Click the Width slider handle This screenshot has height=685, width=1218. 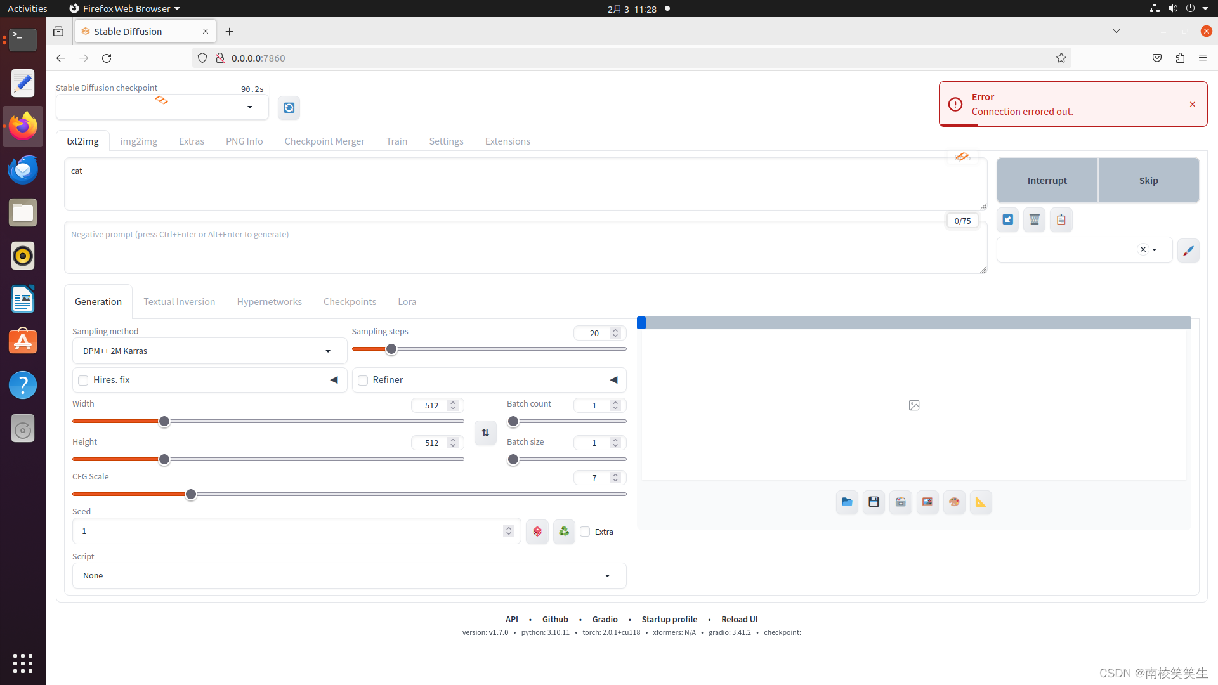164,421
